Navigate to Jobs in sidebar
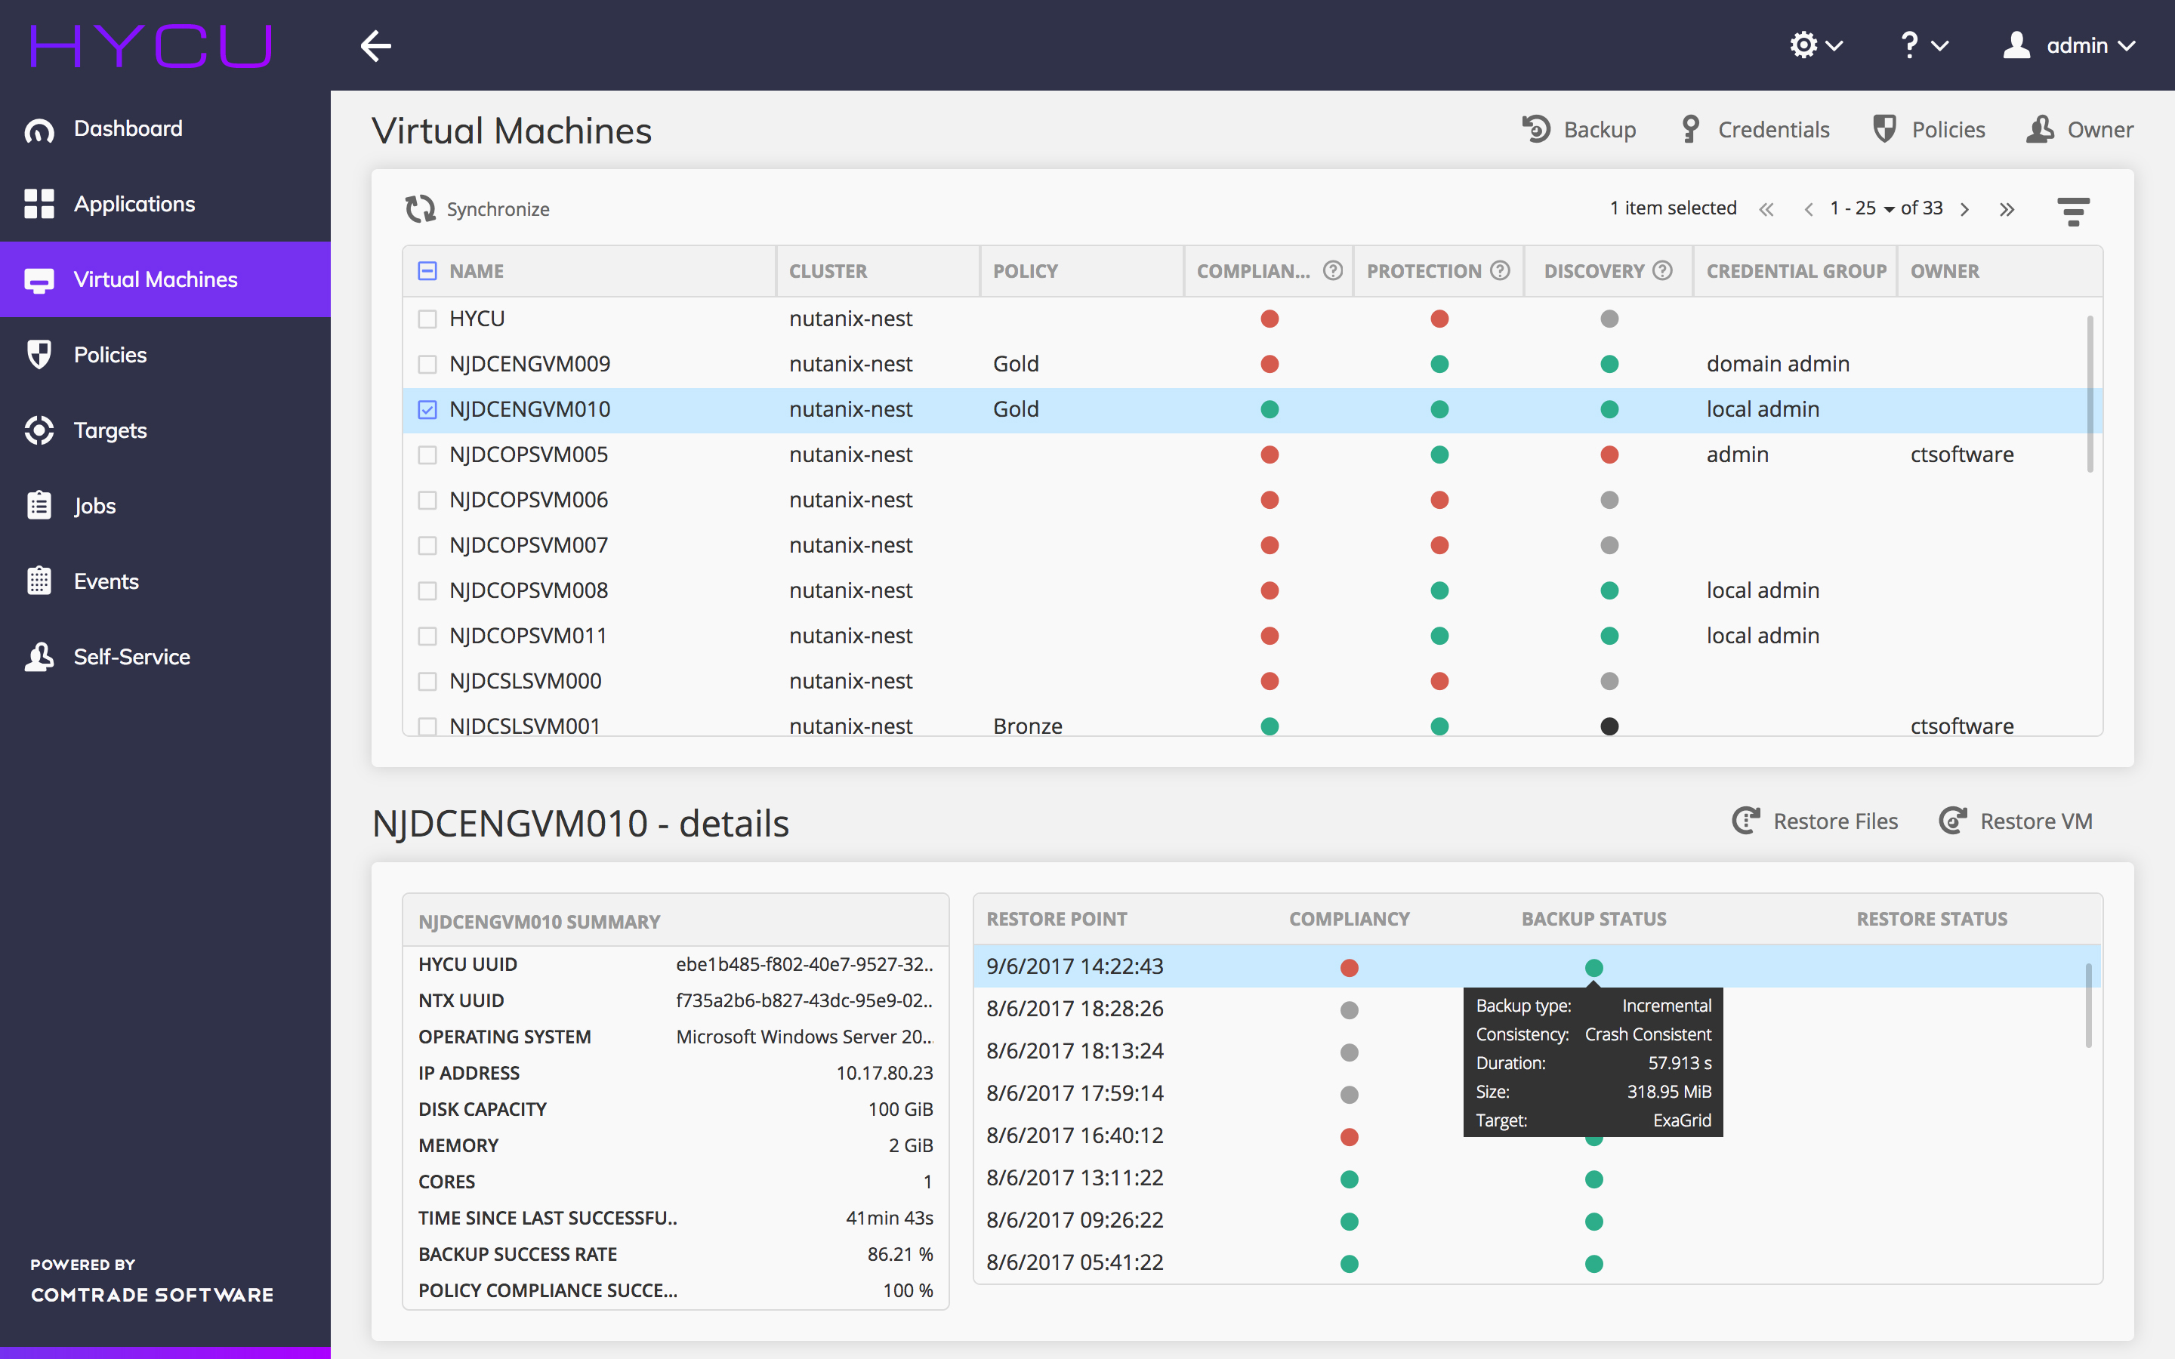 (94, 506)
